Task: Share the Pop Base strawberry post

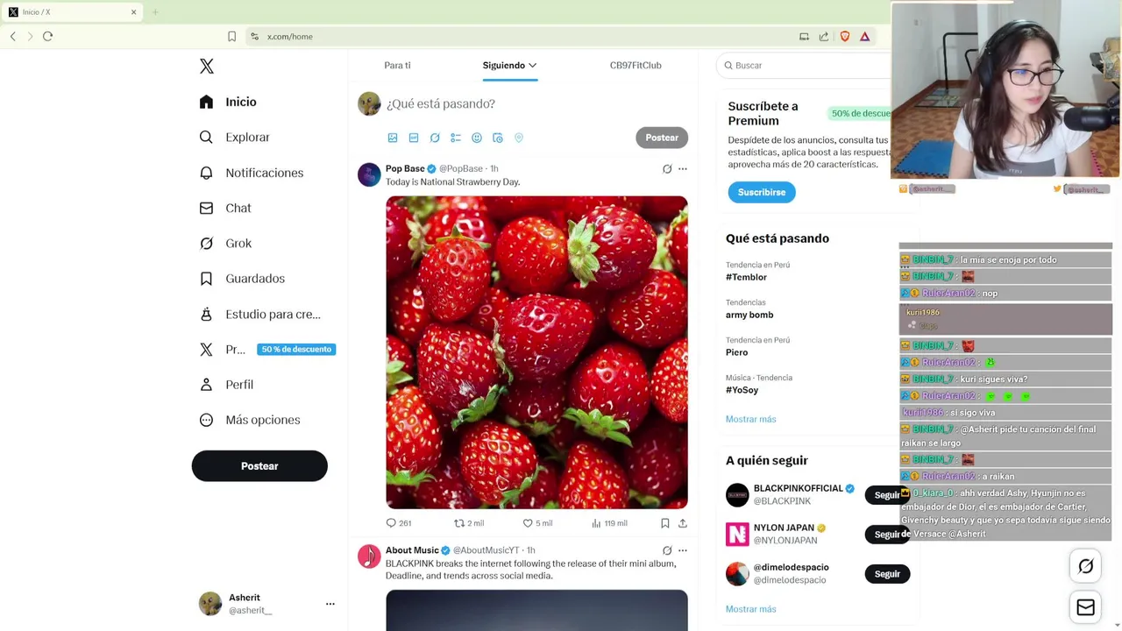Action: click(683, 523)
